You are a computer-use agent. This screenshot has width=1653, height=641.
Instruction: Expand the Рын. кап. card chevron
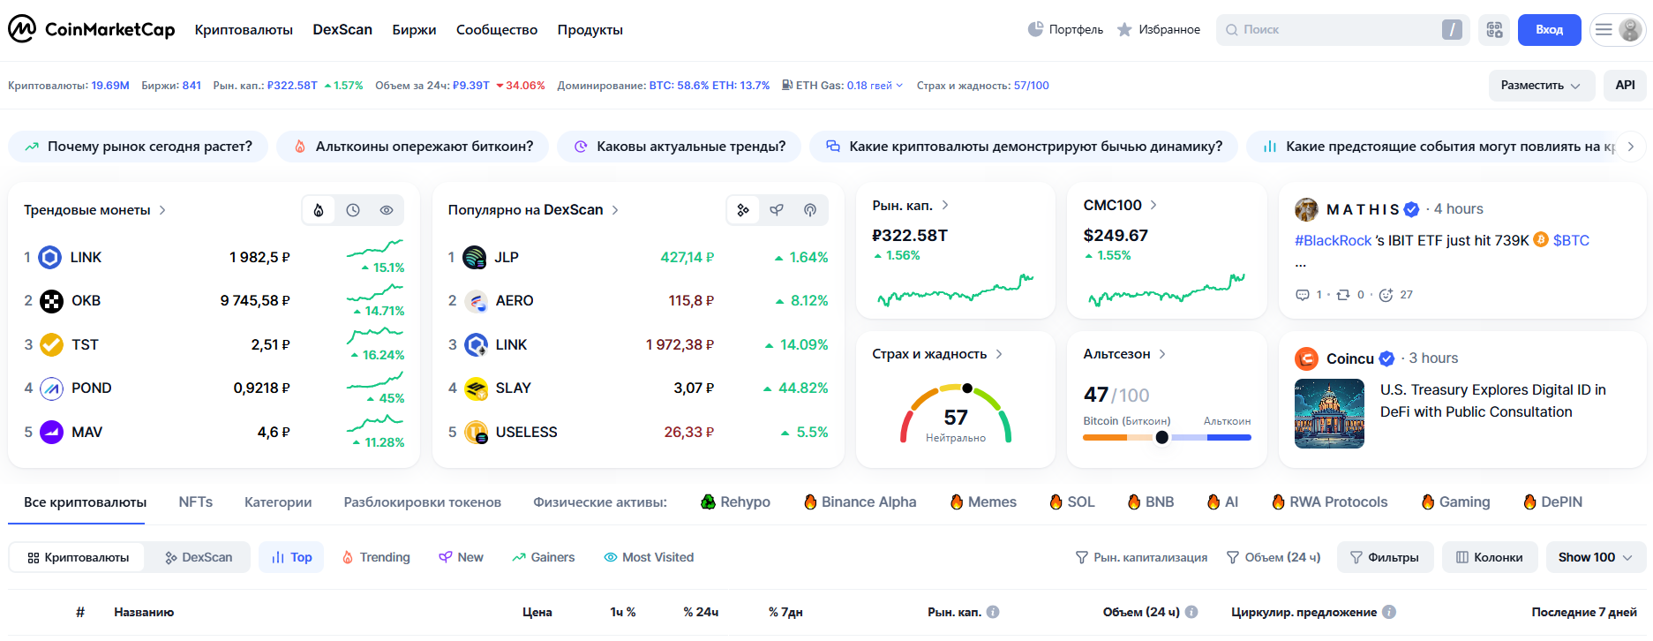pos(945,205)
